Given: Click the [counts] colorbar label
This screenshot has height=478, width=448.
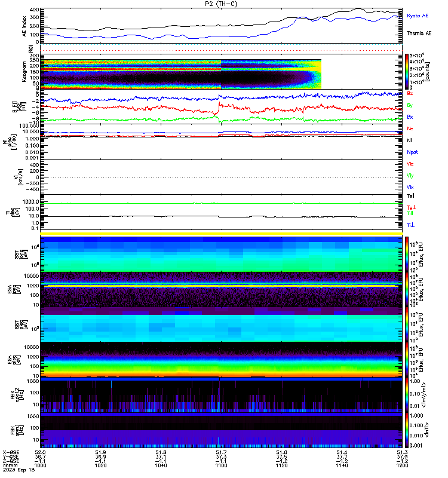Looking at the screenshot, I should [428, 72].
